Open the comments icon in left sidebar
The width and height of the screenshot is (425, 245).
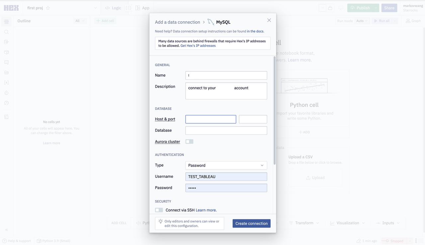pos(6,62)
